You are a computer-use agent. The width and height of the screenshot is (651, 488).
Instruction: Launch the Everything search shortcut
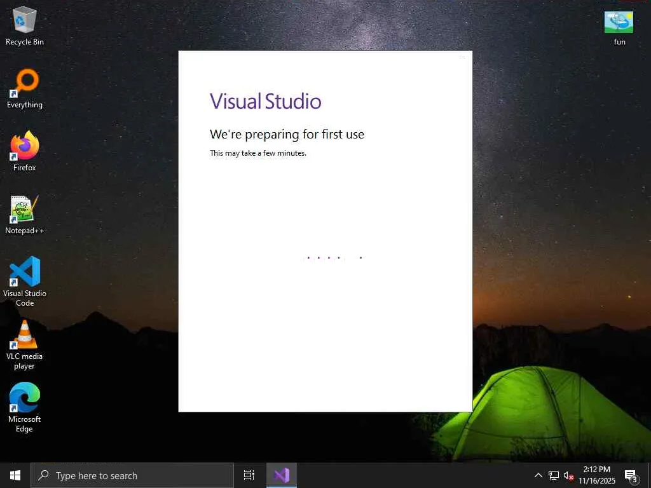[x=25, y=89]
